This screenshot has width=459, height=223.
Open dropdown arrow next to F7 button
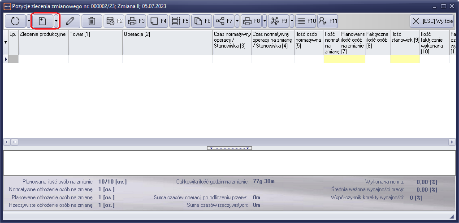point(237,21)
